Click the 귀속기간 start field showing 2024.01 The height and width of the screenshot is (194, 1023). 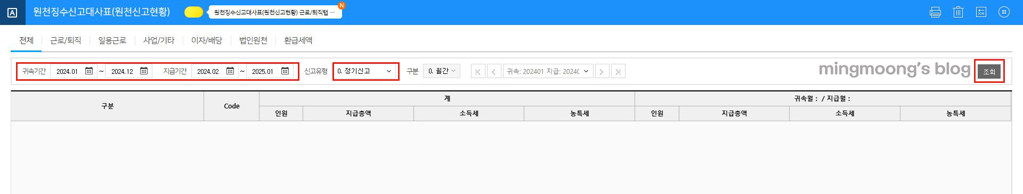pyautogui.click(x=73, y=71)
